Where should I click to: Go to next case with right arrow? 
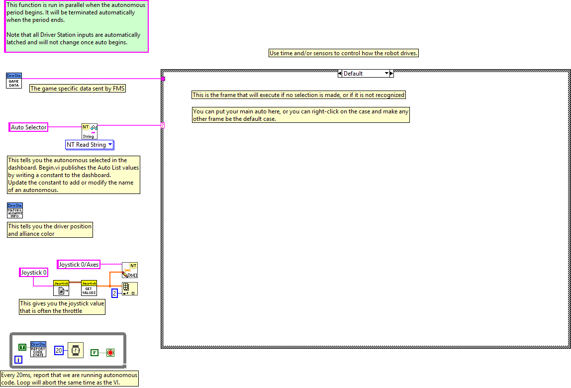point(391,74)
